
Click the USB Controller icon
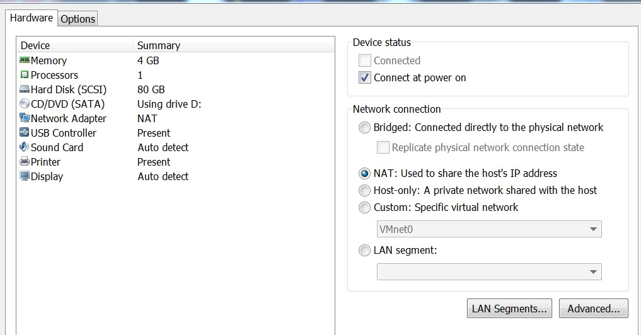pos(25,133)
